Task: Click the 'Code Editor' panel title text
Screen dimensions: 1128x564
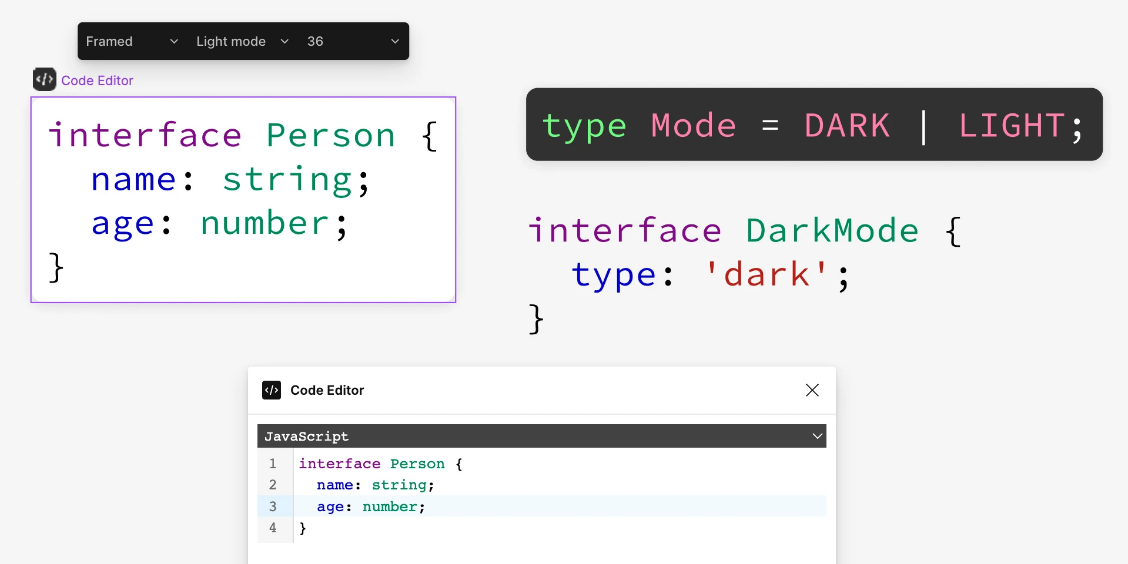Action: (327, 390)
